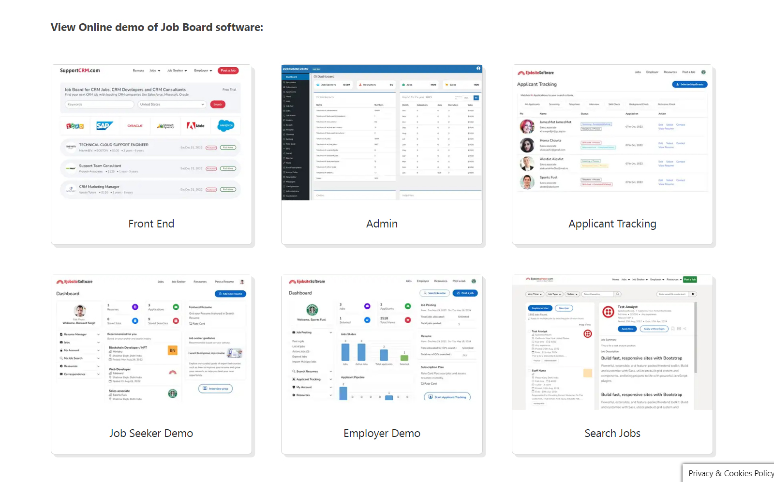Select the Screening tab in Applicant Tracking
This screenshot has width=774, height=482.
553,104
